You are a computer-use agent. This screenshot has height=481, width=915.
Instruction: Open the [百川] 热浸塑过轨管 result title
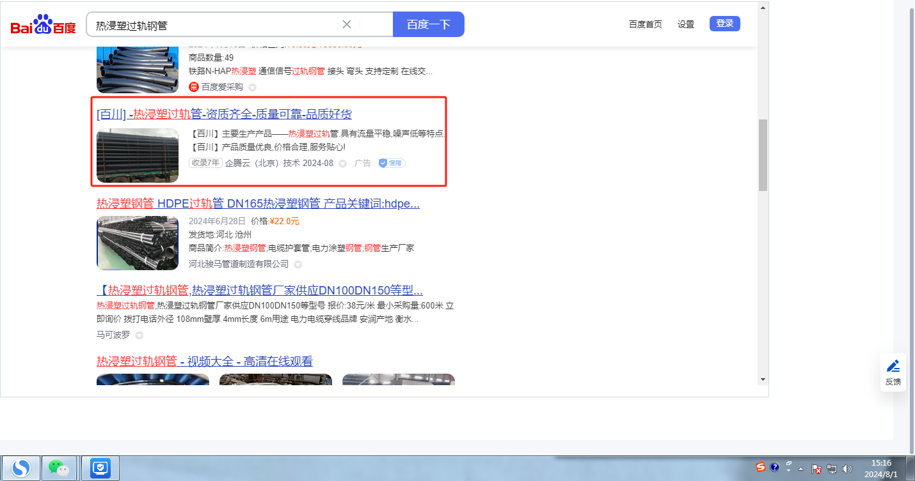[224, 114]
